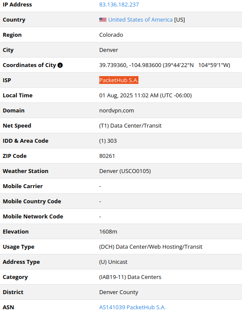Click the Denver (USCO0105) weather station value
The width and height of the screenshot is (242, 314).
click(125, 171)
